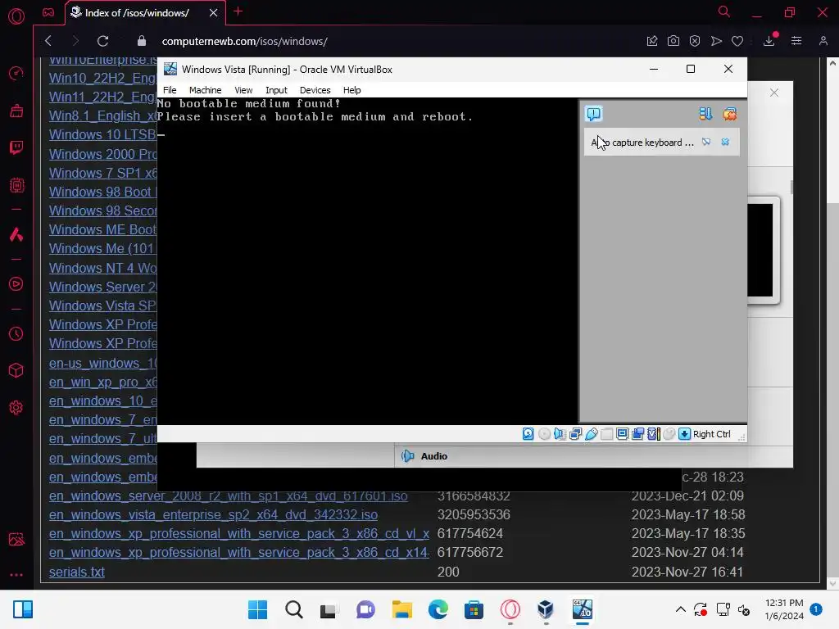Add page to bookmarks with heart icon
Image resolution: width=839 pixels, height=629 pixels.
click(x=737, y=41)
